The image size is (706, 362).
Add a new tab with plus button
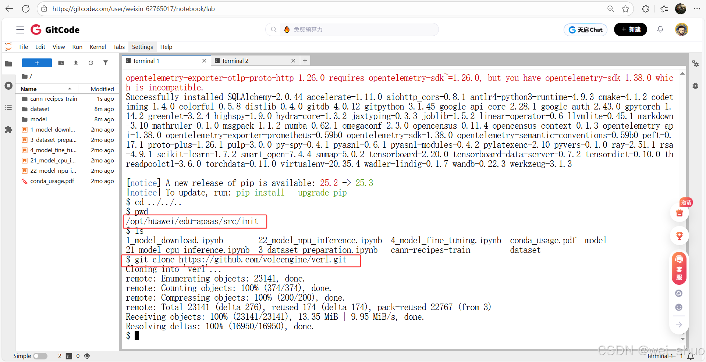305,61
